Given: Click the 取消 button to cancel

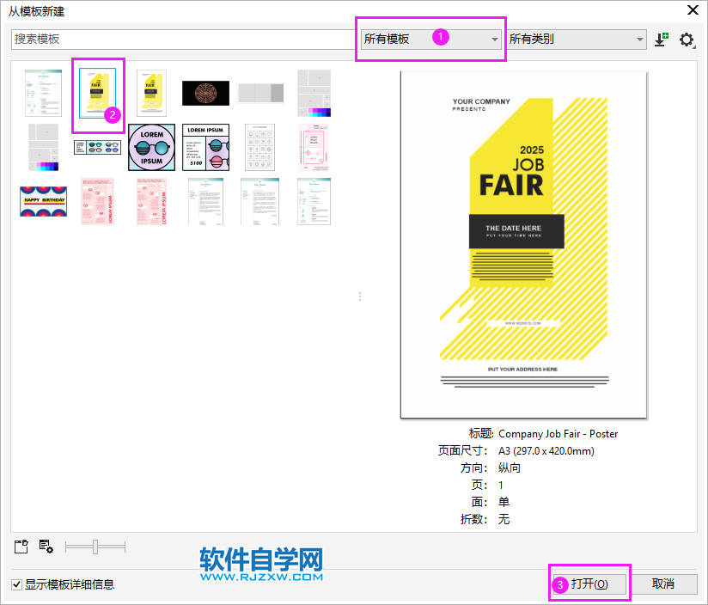Looking at the screenshot, I should click(x=666, y=584).
